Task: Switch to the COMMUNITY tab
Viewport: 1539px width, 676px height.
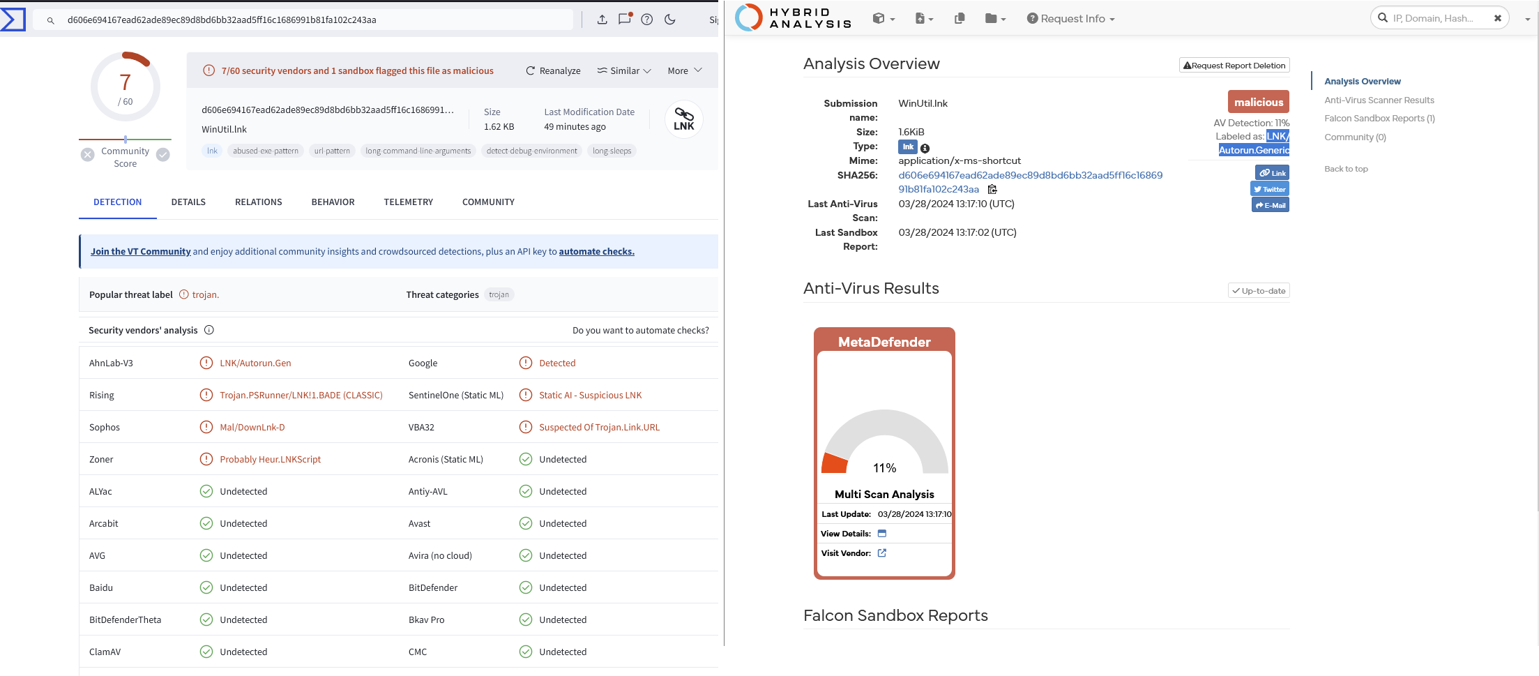Action: click(x=488, y=202)
